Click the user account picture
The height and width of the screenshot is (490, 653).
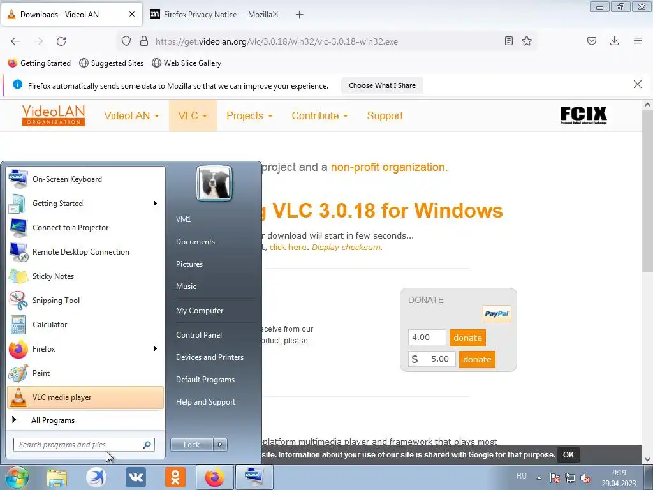[214, 183]
